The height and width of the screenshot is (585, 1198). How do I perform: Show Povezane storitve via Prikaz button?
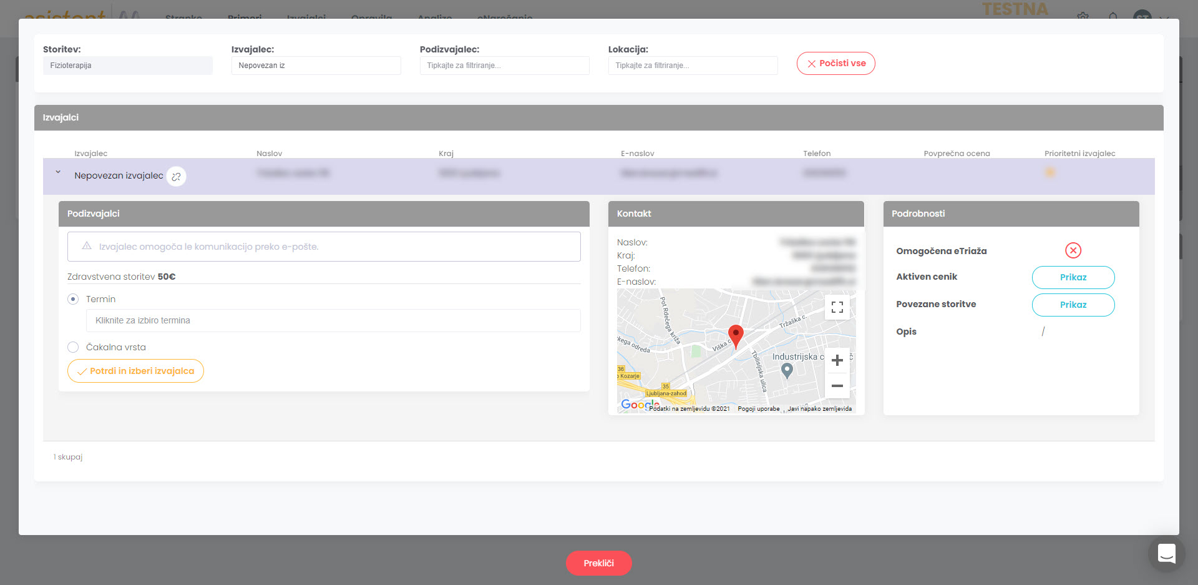click(x=1073, y=305)
